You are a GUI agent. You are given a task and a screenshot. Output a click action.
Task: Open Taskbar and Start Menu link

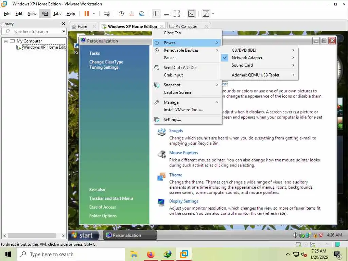[111, 198]
